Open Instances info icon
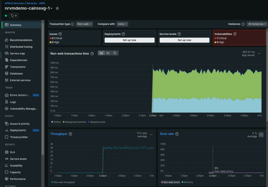Image resolution: width=268 pixels, height=187 pixels. 243,24
